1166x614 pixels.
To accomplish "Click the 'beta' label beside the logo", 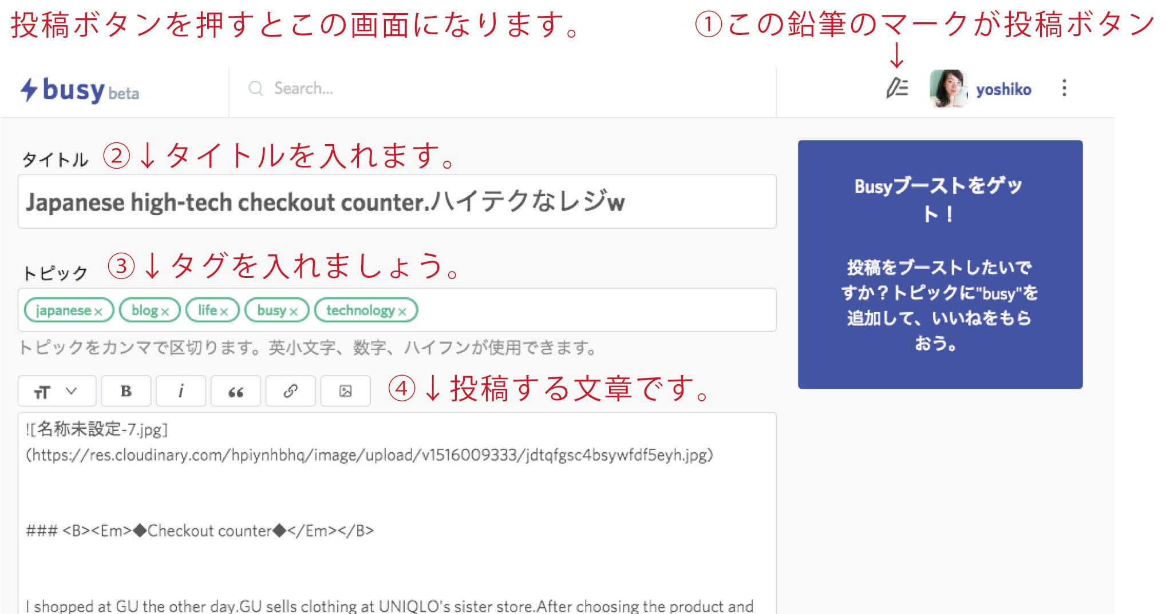I will coord(124,93).
